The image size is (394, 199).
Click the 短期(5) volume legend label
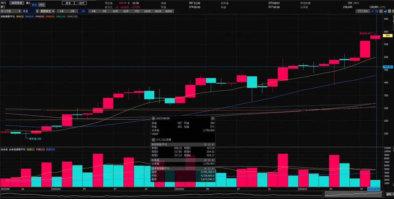coord(31,149)
